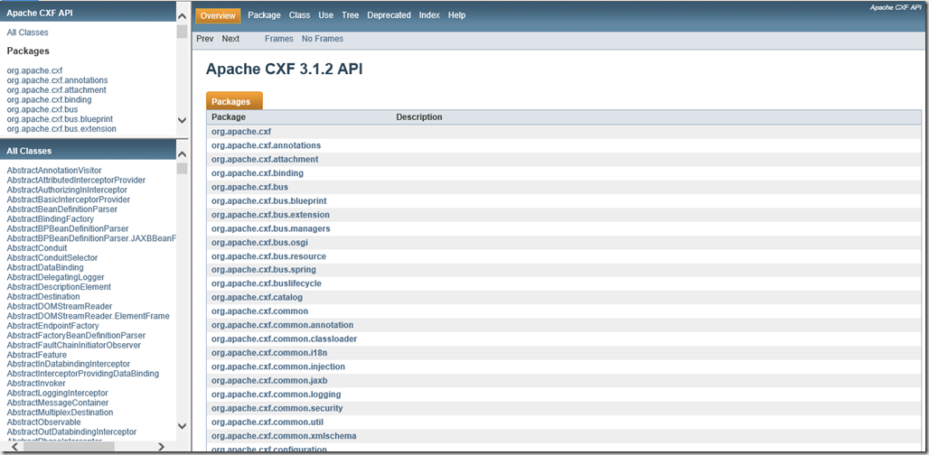Image resolution: width=929 pixels, height=455 pixels.
Task: Open org.apache.cxf.bus.resource in packages table
Action: 269,256
